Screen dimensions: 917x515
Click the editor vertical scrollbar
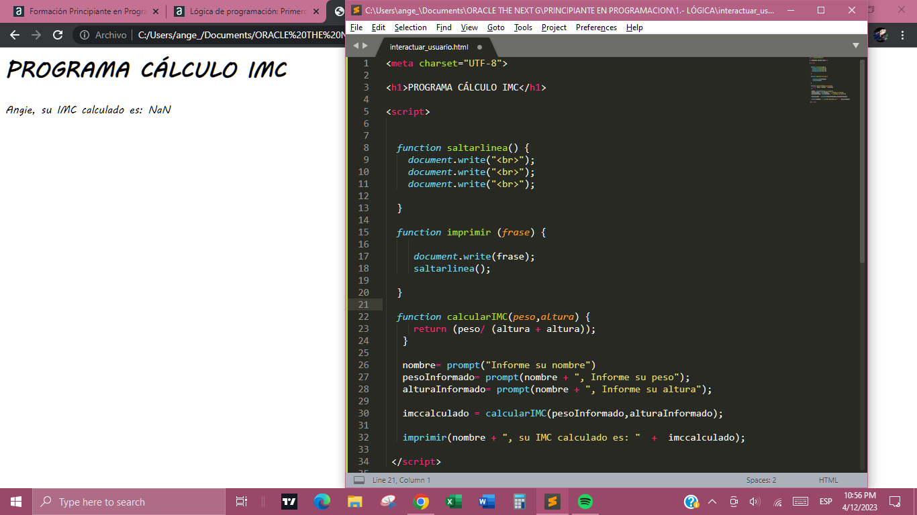[863, 161]
